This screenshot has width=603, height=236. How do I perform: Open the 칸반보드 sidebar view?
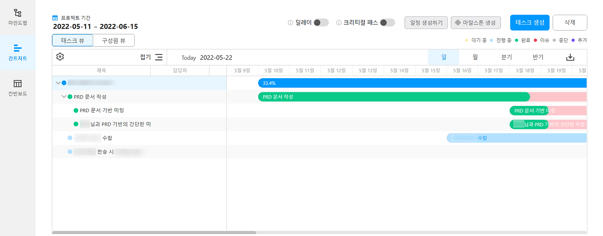(x=17, y=88)
